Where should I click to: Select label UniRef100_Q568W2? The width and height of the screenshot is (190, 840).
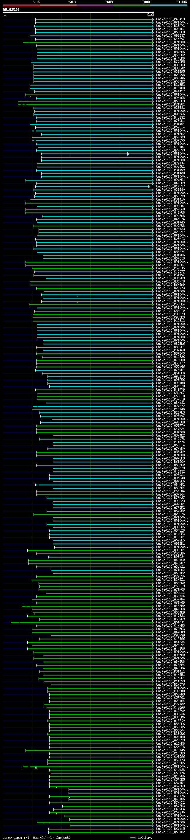170,55
